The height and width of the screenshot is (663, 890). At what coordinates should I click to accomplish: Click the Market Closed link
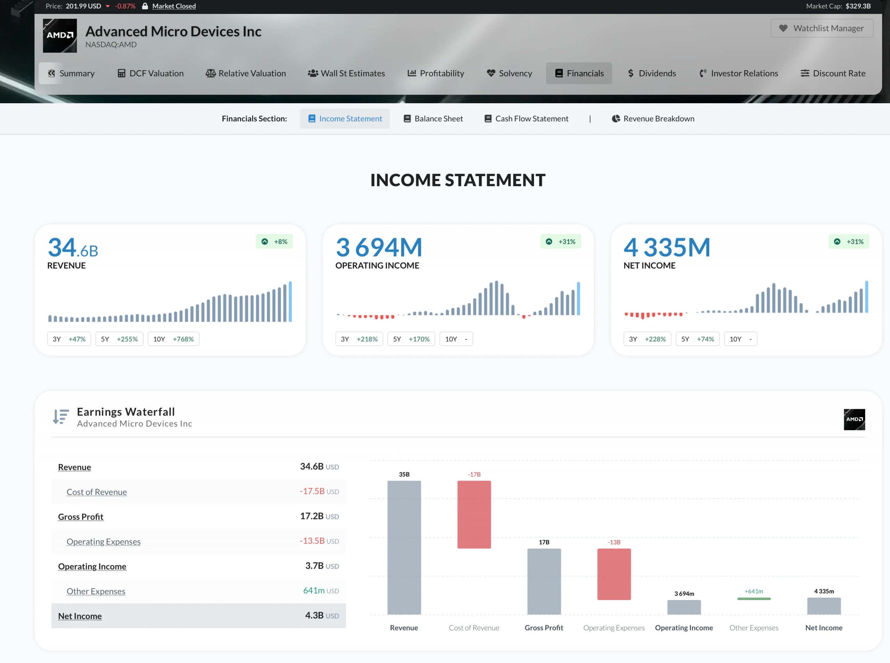pos(174,6)
